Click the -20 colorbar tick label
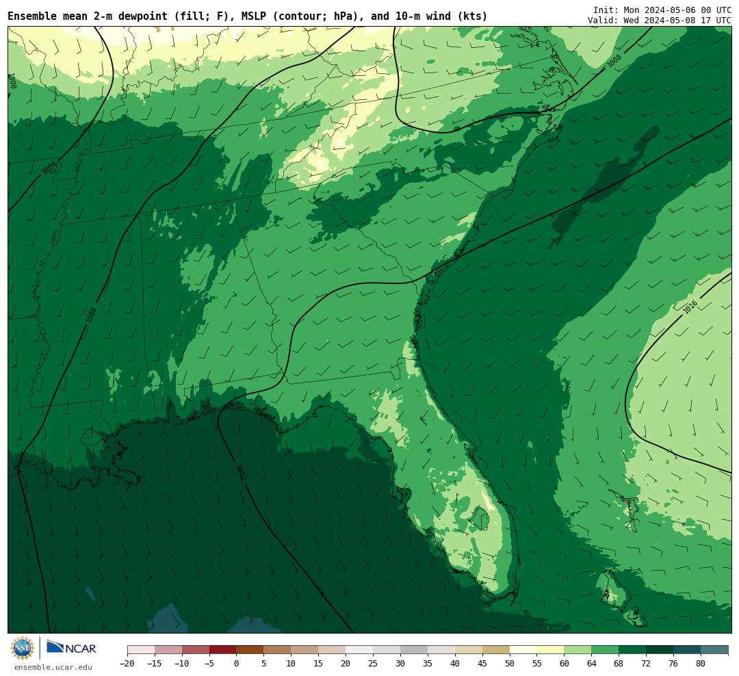739x676 pixels. (x=127, y=663)
